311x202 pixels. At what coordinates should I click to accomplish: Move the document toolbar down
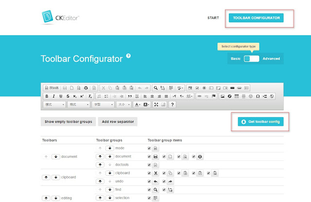[56, 157]
